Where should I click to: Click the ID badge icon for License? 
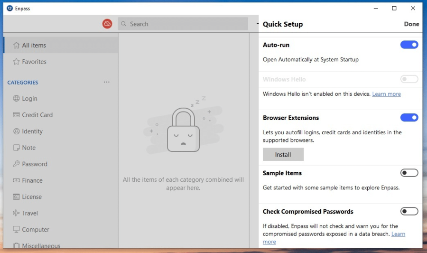point(16,197)
